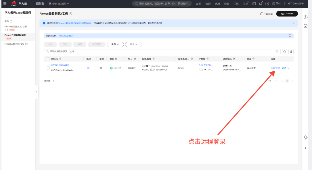
Task: Click the monitoring icon for the instance
Action: pos(88,68)
